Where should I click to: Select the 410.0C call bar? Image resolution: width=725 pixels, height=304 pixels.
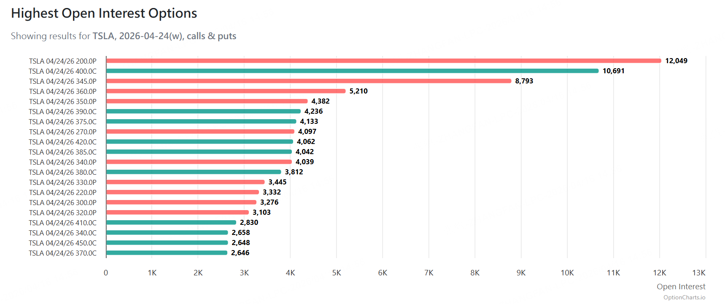[171, 222]
